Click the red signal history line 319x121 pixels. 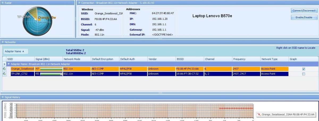click(x=236, y=108)
